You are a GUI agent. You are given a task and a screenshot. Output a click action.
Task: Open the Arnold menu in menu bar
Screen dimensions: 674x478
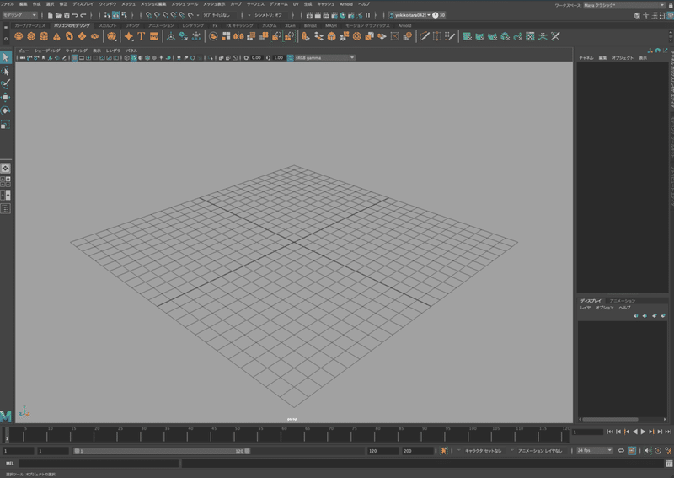tap(346, 4)
